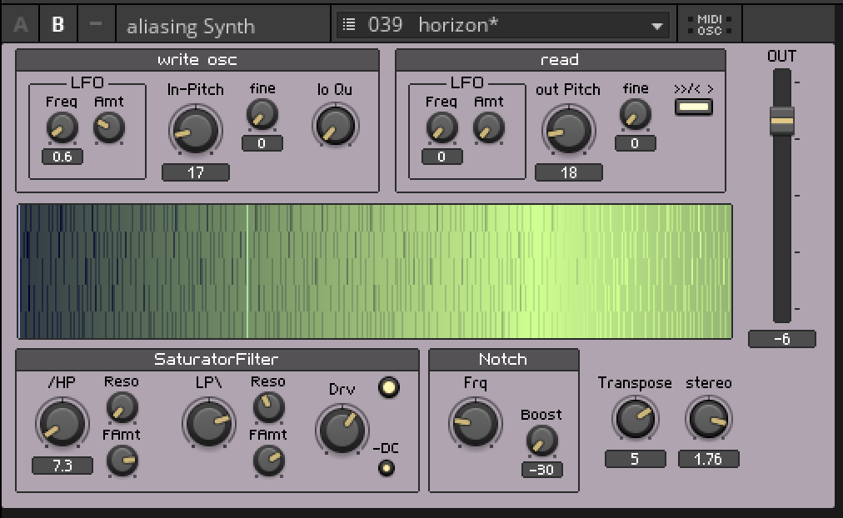Click the aliasing Synth title text
Viewport: 843px width, 518px height.
[190, 27]
